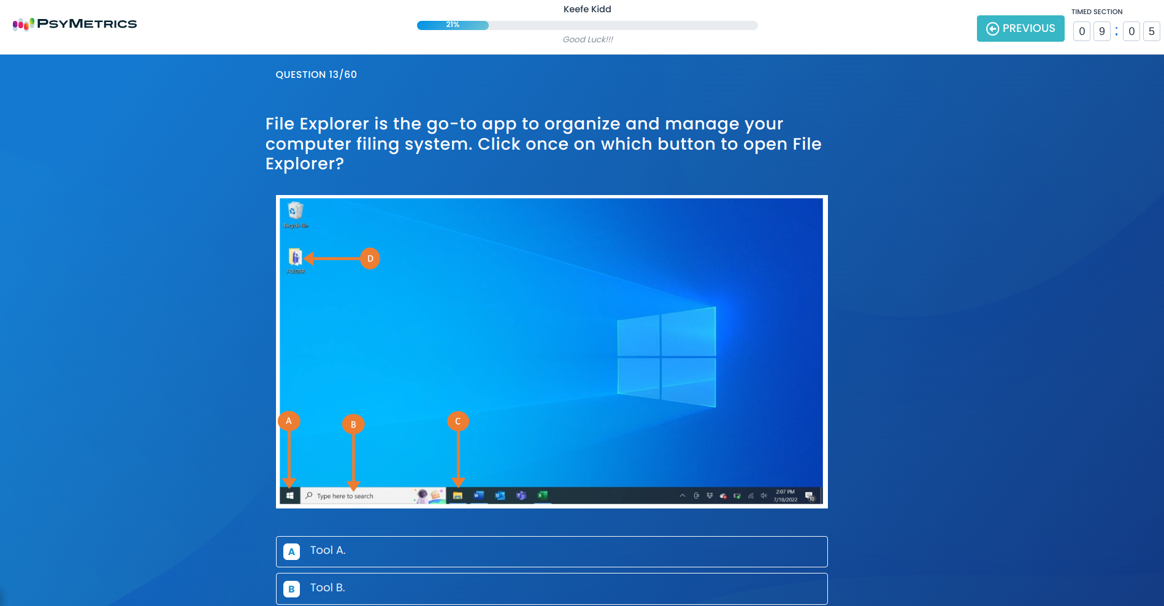Click the Microsoft Teams taskbar icon
1164x606 pixels.
[521, 496]
